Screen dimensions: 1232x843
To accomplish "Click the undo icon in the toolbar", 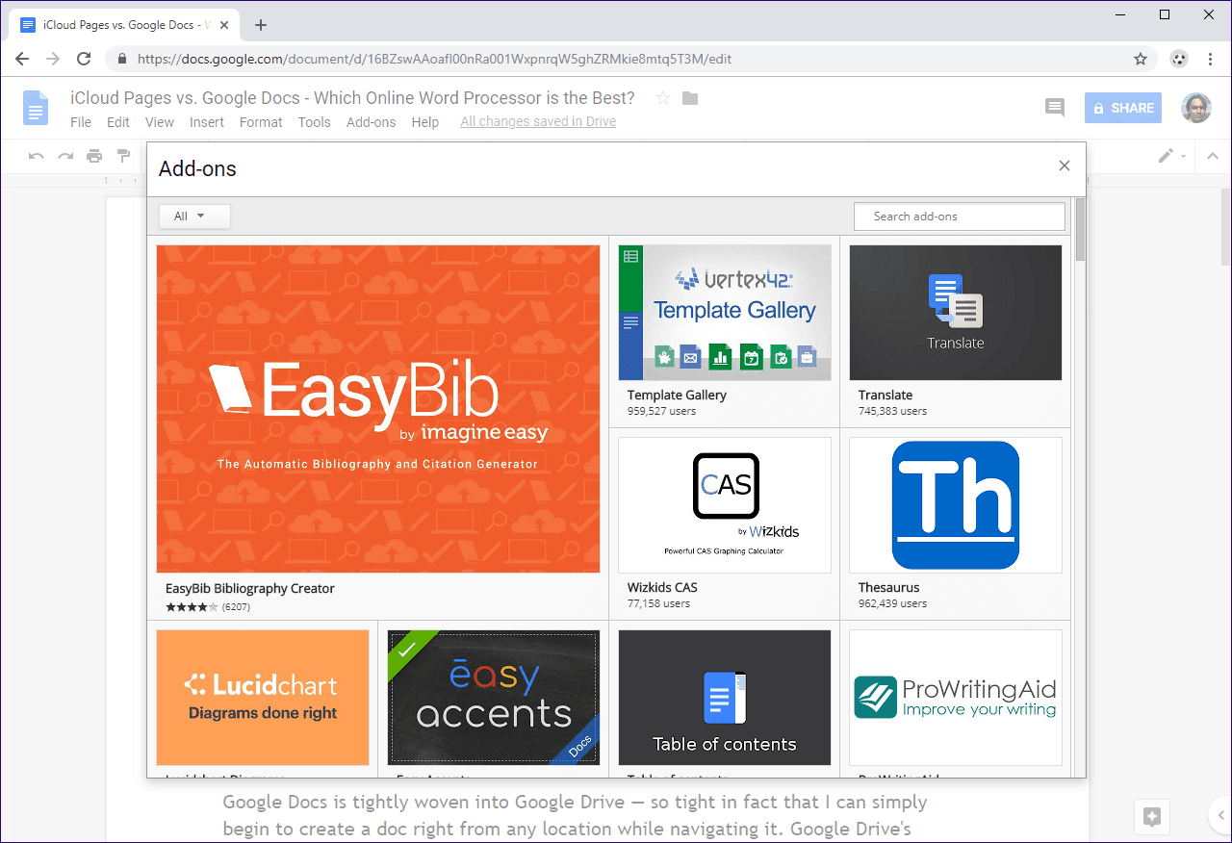I will tap(37, 156).
